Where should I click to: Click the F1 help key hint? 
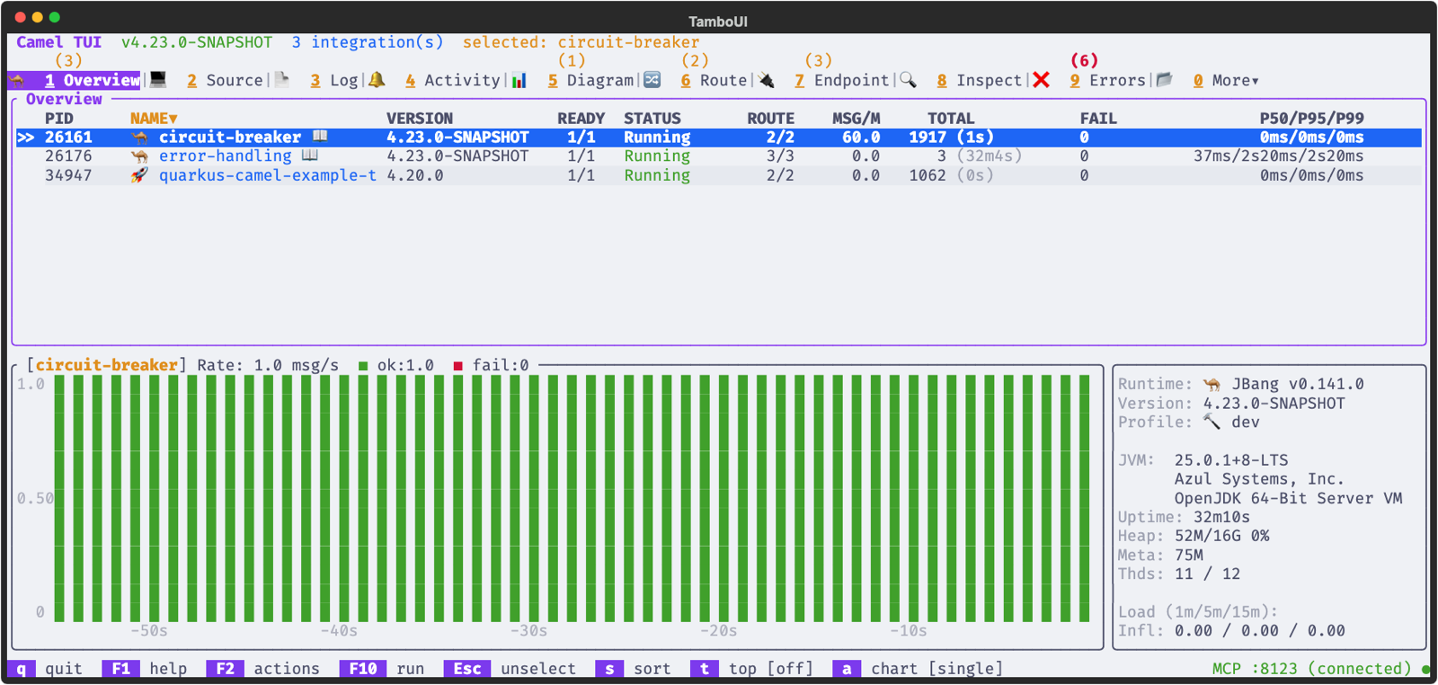pos(145,669)
